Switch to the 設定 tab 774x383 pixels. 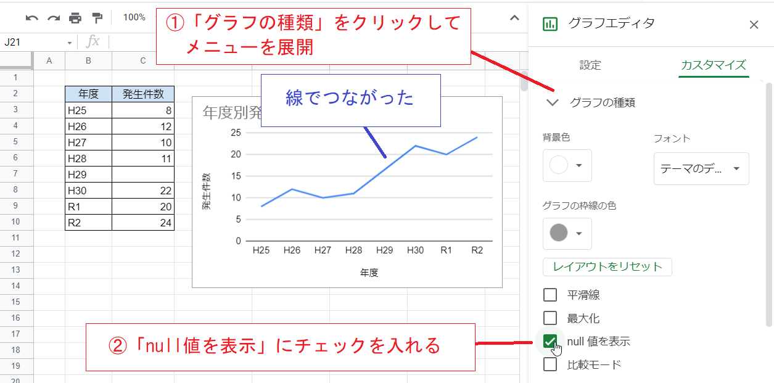[x=590, y=65]
